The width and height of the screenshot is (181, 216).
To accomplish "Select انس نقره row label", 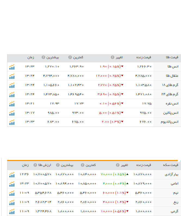I will 172,103.
